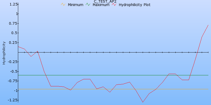Select the Maximum legend label

[101, 5]
